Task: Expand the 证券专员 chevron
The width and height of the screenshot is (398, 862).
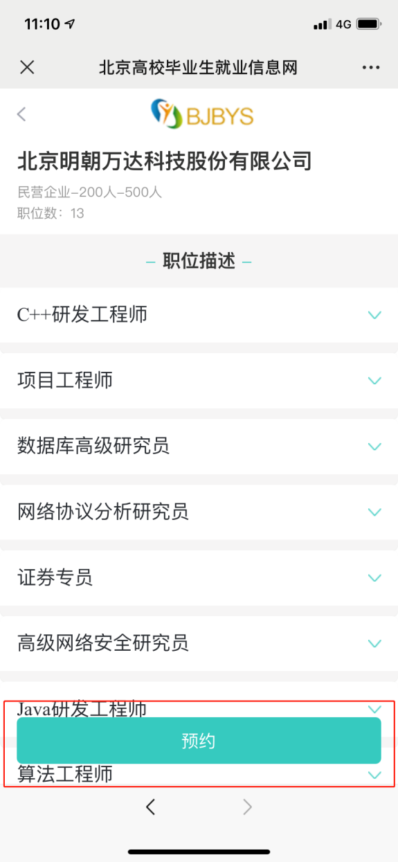Action: pos(374,578)
